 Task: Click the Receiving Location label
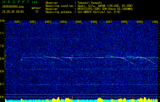[x=59, y=6]
